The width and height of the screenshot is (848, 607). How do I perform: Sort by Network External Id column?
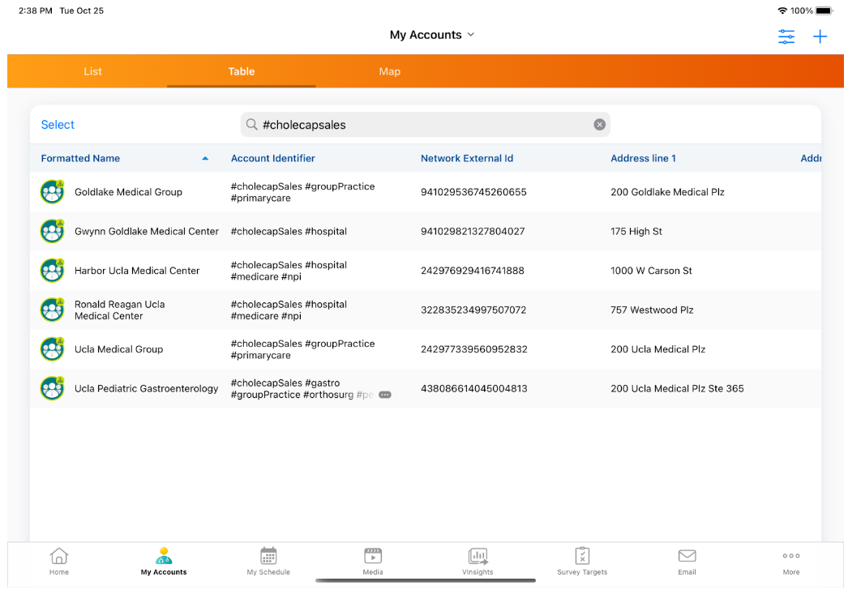coord(467,159)
